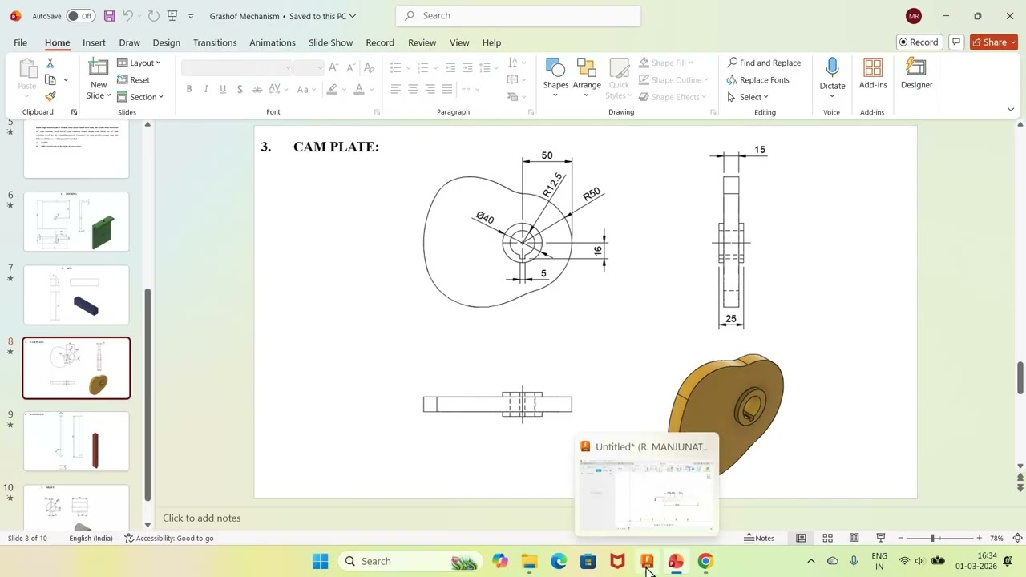Viewport: 1026px width, 577px height.
Task: Switch to Slide Sorter view
Action: point(827,538)
